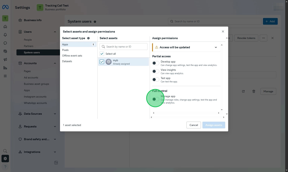The width and height of the screenshot is (288, 172).
Task: Enable the View insights toggle
Action: pyautogui.click(x=155, y=71)
